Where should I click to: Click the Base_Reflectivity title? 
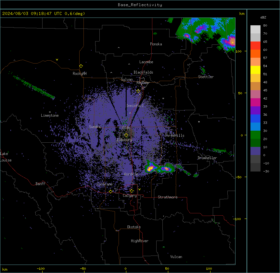point(140,5)
